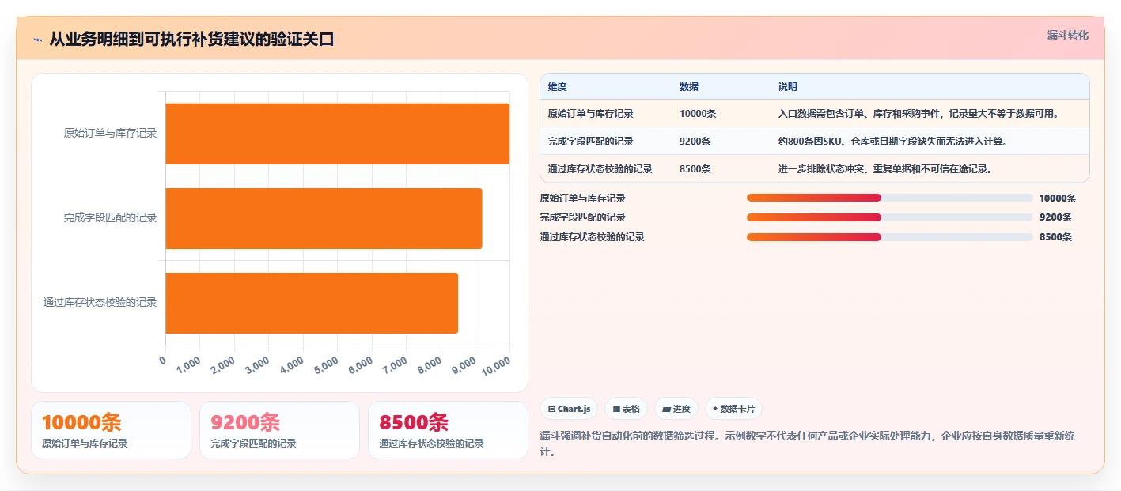Click the lightning icon beside the page title
The height and width of the screenshot is (491, 1121).
38,40
